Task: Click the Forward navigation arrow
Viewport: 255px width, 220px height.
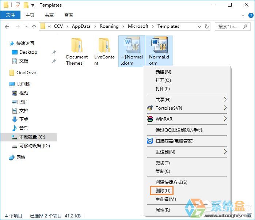Action: 18,27
